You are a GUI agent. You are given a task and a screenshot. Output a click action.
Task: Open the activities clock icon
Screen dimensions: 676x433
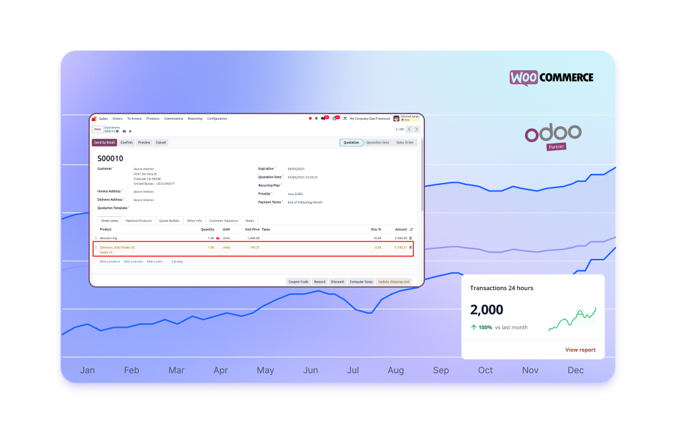pos(334,118)
